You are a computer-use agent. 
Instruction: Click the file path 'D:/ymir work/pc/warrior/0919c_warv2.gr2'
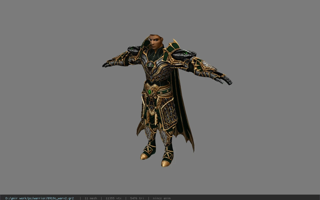39,198
